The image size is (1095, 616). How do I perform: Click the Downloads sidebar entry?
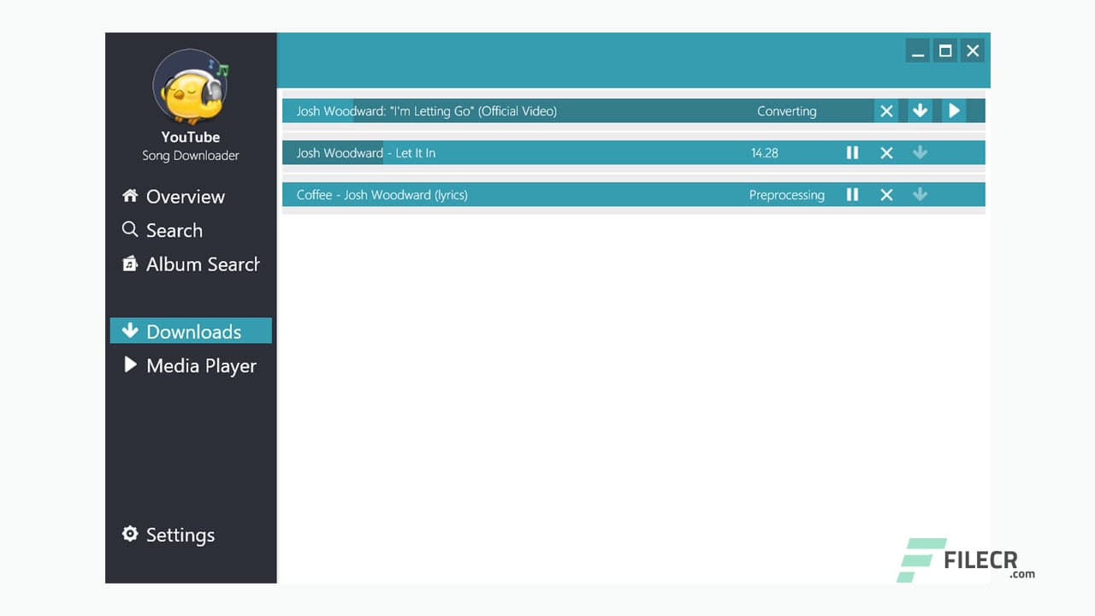click(191, 330)
